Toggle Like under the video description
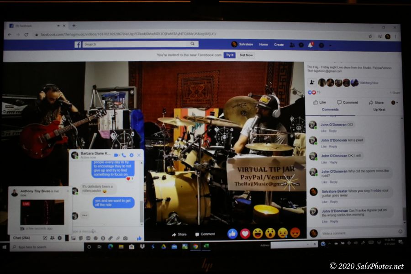The width and height of the screenshot is (411, 274). point(320,102)
